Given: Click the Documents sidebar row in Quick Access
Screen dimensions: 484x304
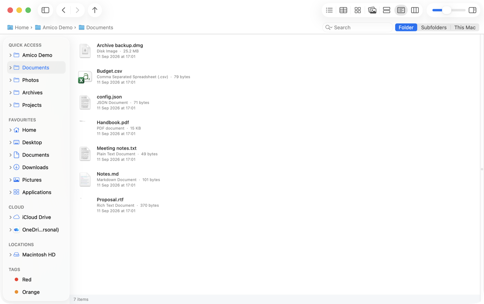Looking at the screenshot, I should point(36,68).
